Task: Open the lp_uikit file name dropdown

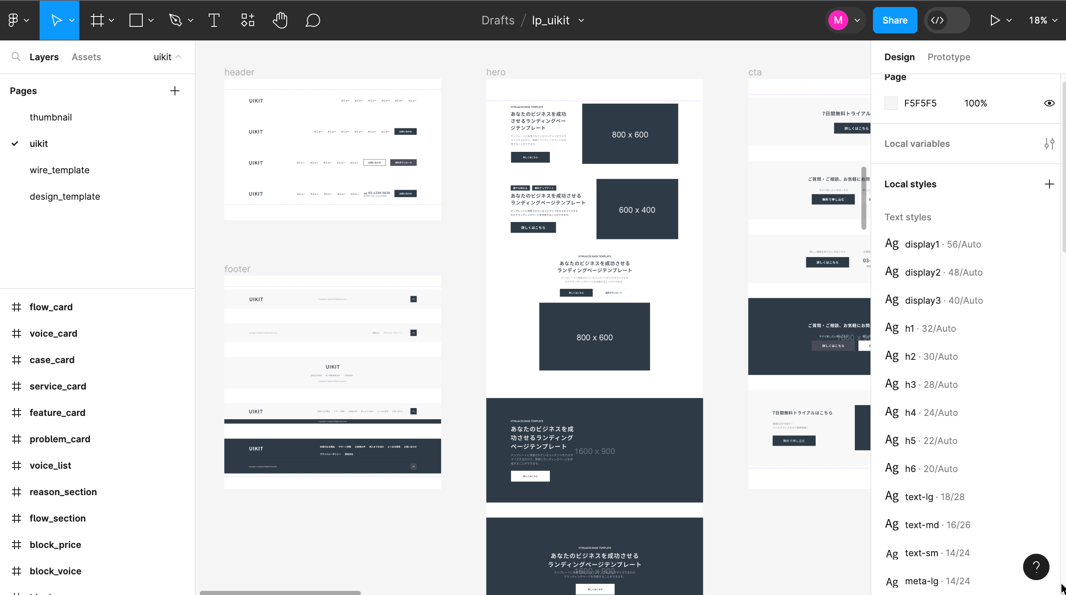Action: point(581,20)
